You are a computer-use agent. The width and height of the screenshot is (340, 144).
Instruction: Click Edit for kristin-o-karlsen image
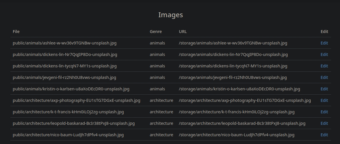coord(324,89)
